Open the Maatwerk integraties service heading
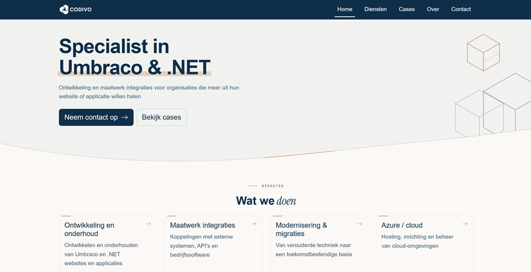This screenshot has width=531, height=272. point(202,225)
